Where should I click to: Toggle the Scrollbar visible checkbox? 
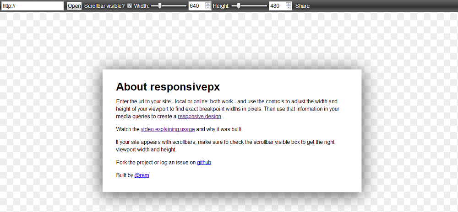(130, 6)
